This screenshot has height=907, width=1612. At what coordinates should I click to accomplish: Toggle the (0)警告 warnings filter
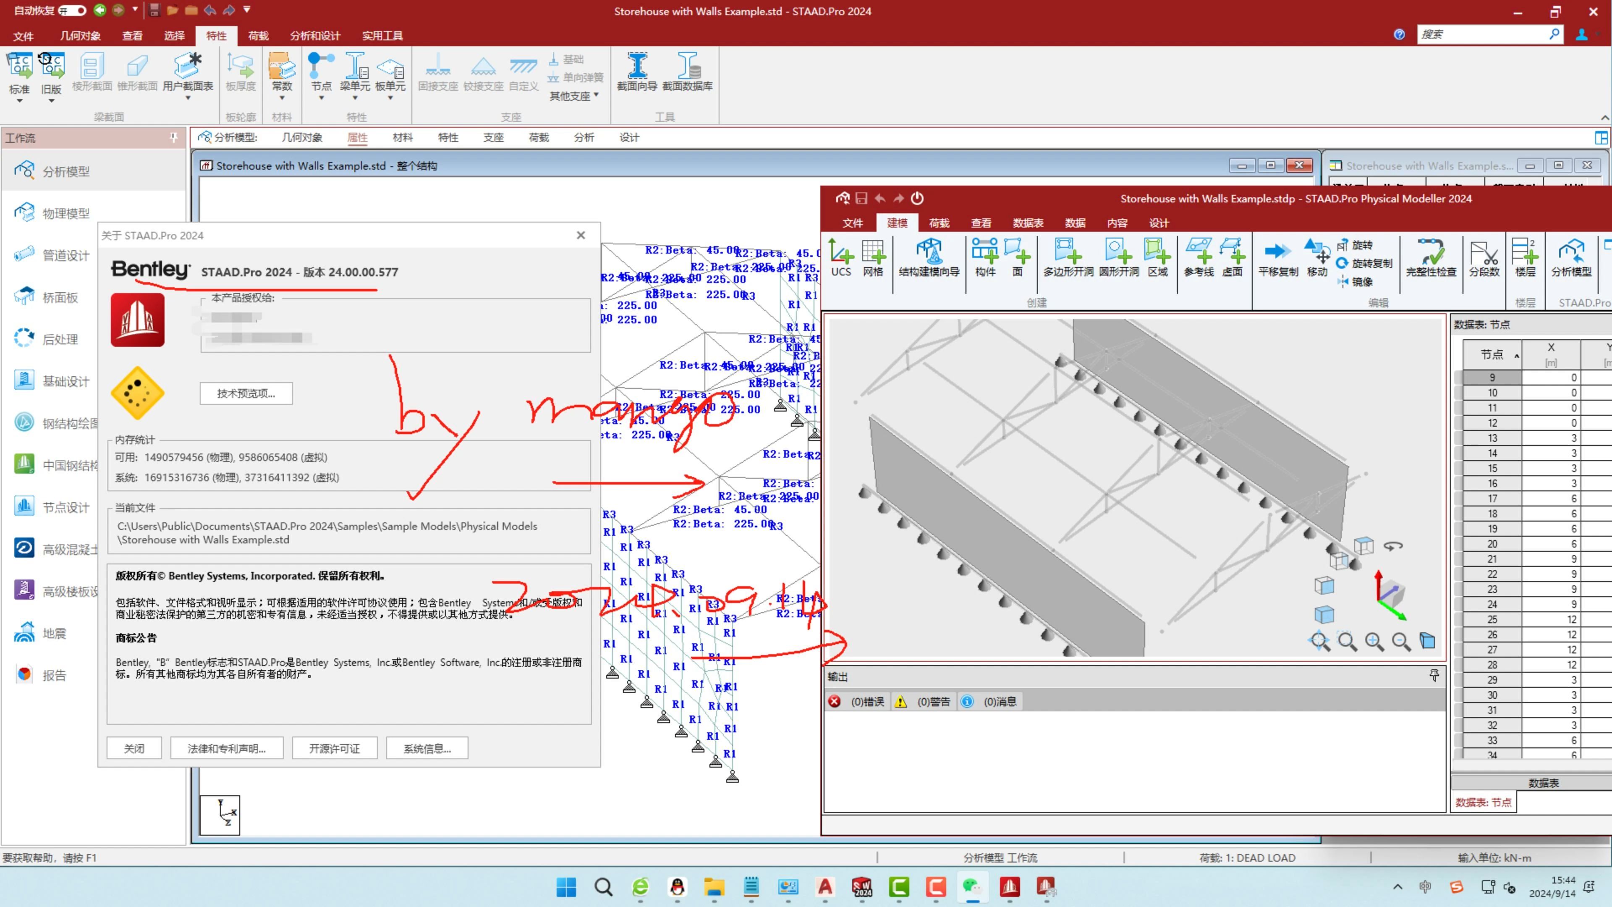point(923,702)
